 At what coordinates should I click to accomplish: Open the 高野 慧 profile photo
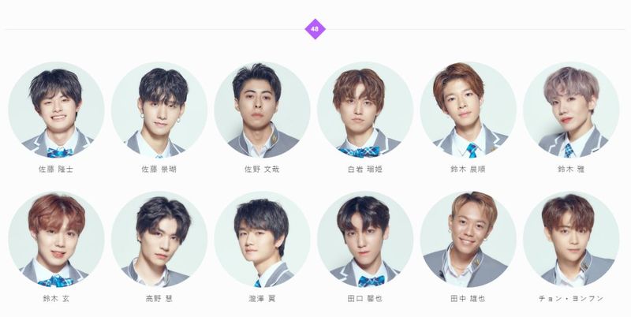tap(159, 239)
